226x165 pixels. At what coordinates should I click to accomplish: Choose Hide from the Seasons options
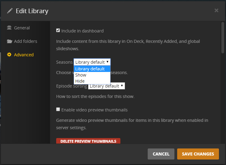[80, 81]
